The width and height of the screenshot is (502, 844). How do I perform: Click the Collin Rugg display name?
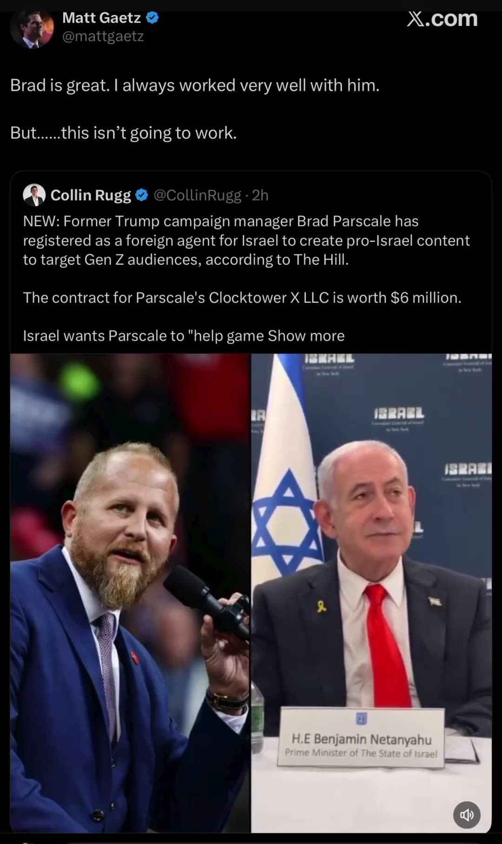[x=91, y=195]
